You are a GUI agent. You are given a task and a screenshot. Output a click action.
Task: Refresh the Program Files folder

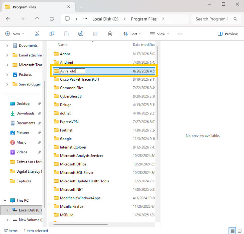click(x=52, y=19)
